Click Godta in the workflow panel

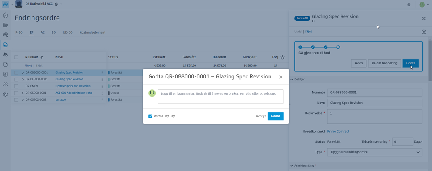tap(410, 63)
